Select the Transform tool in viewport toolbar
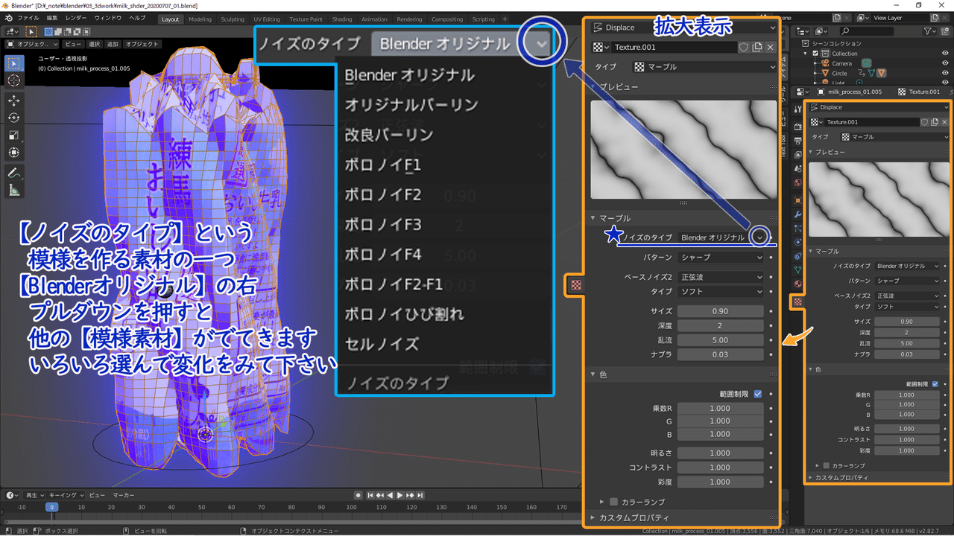The image size is (954, 536). [14, 152]
